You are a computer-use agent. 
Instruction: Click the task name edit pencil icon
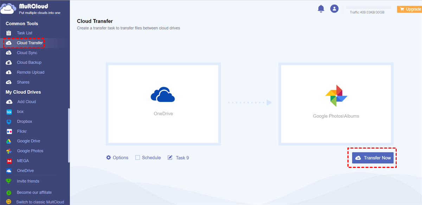click(x=170, y=158)
